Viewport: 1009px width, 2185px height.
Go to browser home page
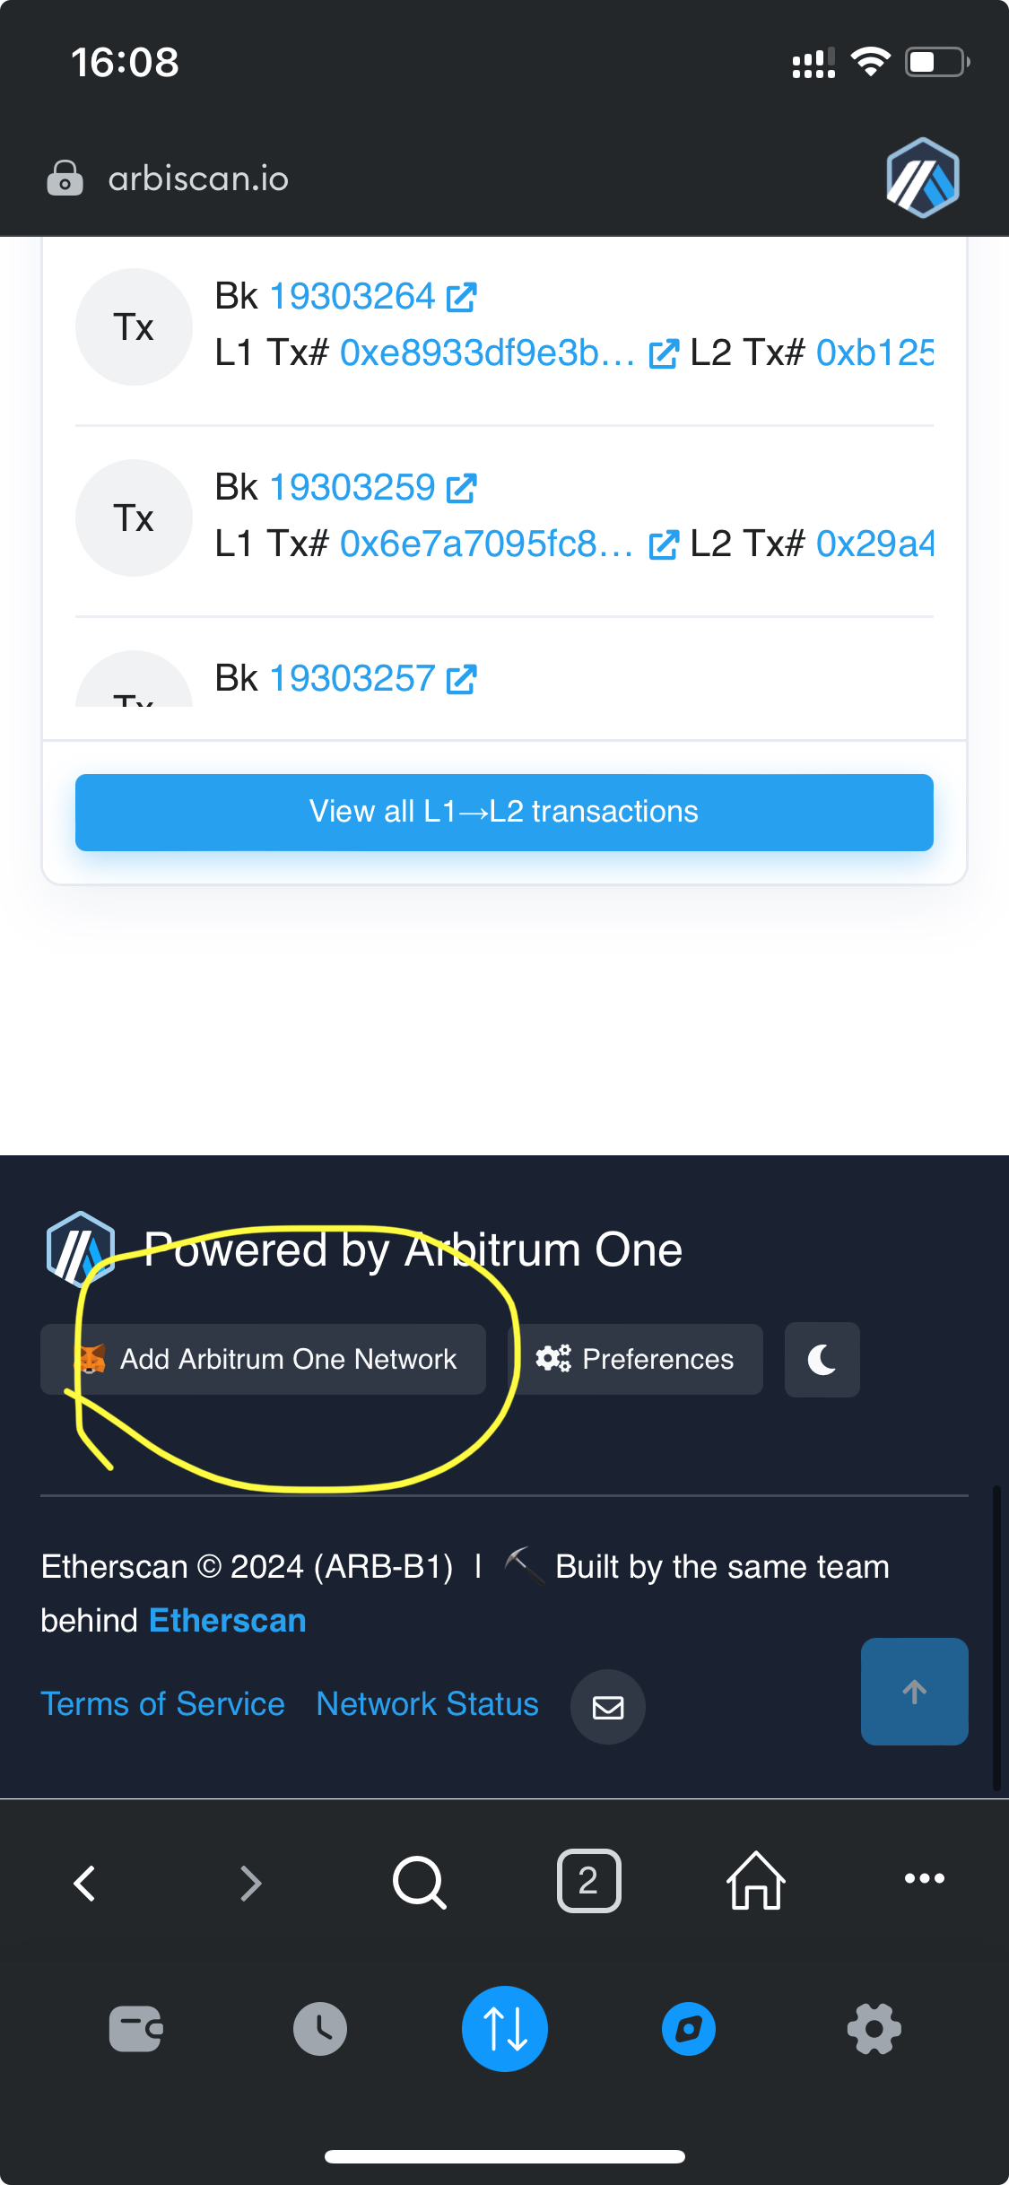tap(755, 1881)
